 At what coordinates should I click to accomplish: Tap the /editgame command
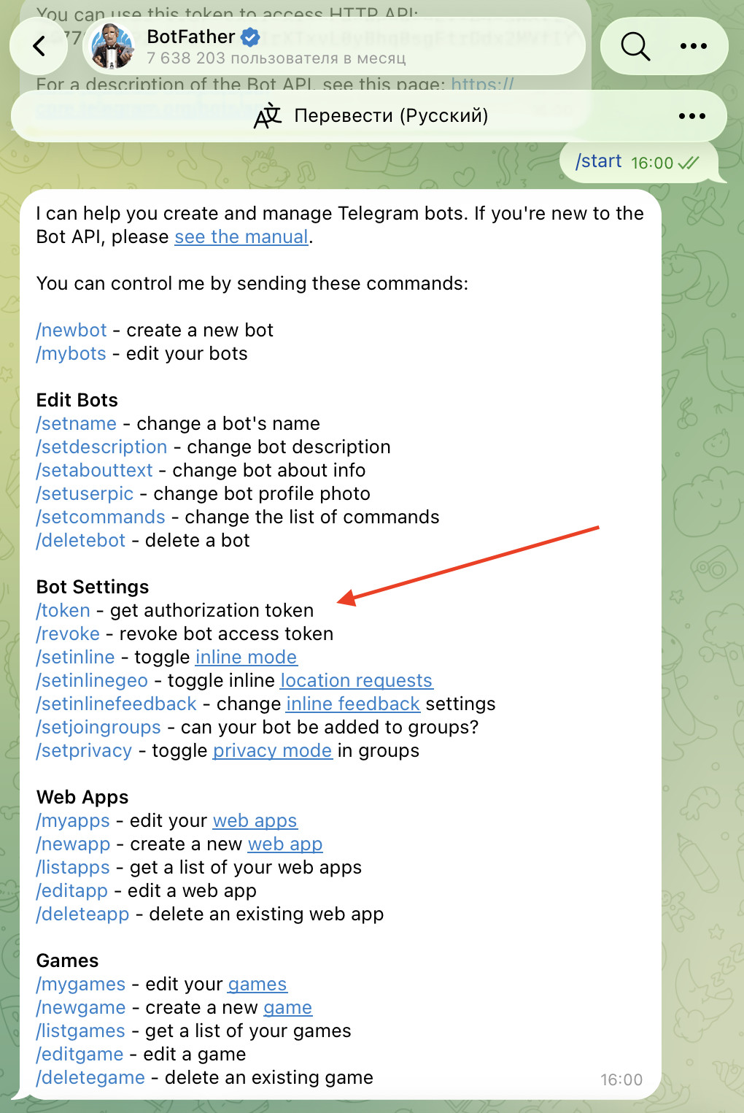[x=80, y=1054]
